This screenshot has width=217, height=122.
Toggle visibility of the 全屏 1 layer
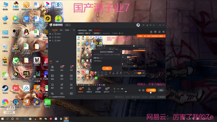50,40
